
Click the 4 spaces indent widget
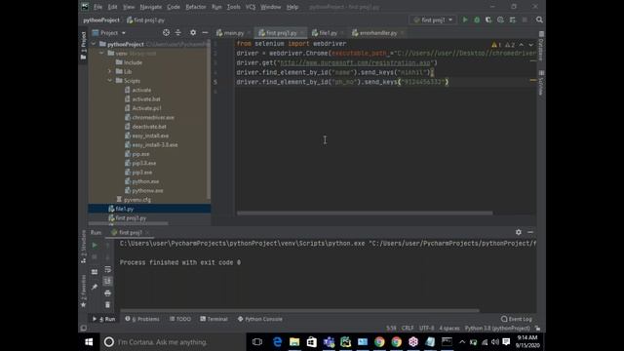click(449, 329)
